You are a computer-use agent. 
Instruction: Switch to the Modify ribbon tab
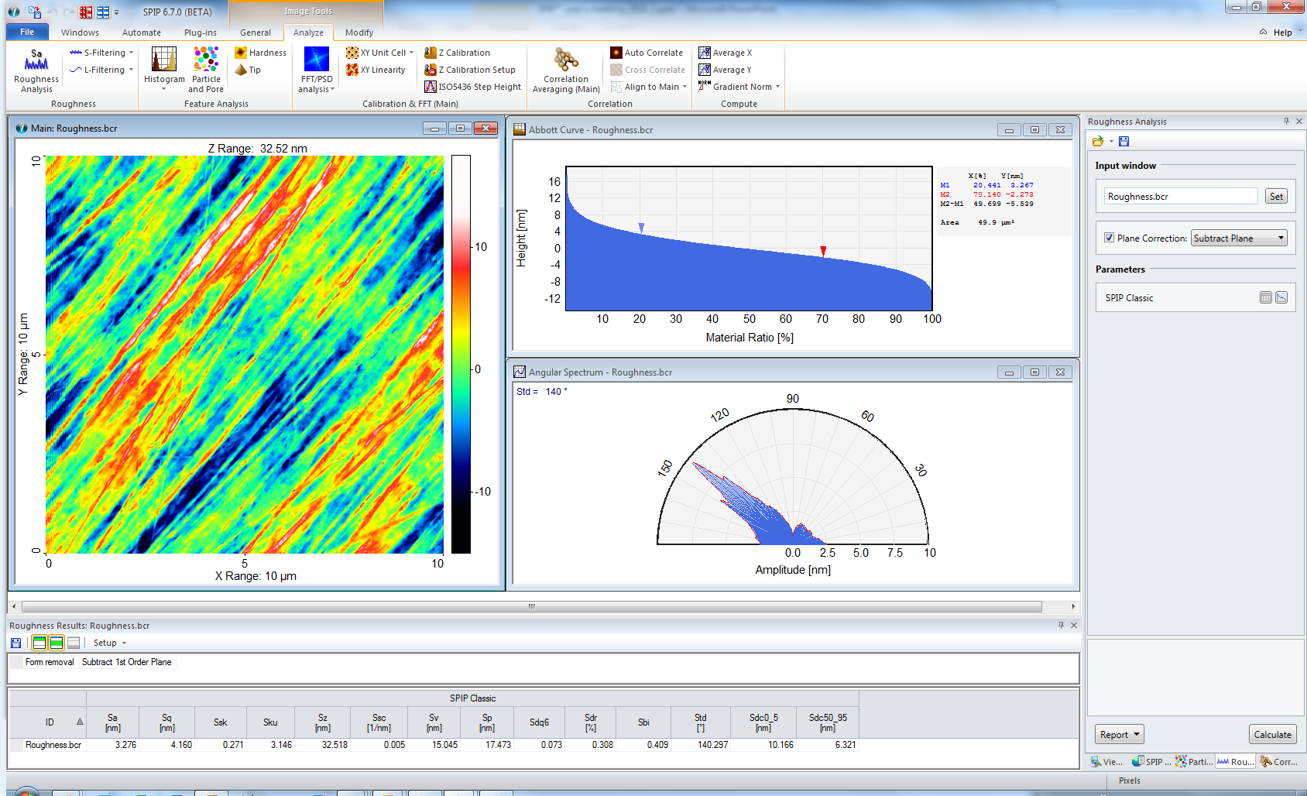[x=359, y=33]
